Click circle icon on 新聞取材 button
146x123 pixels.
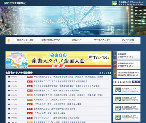point(115,55)
